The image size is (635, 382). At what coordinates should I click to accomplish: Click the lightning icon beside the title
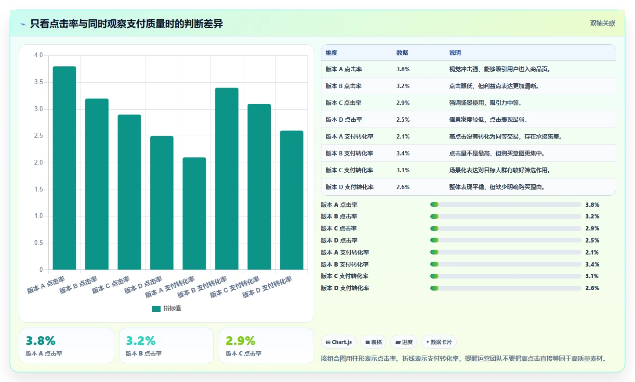(x=23, y=24)
